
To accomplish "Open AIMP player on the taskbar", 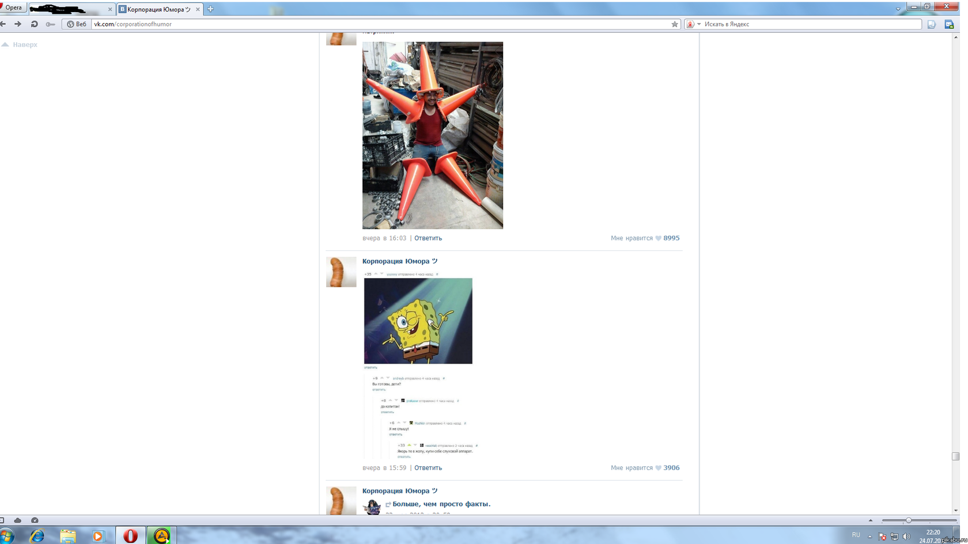I will tap(161, 535).
